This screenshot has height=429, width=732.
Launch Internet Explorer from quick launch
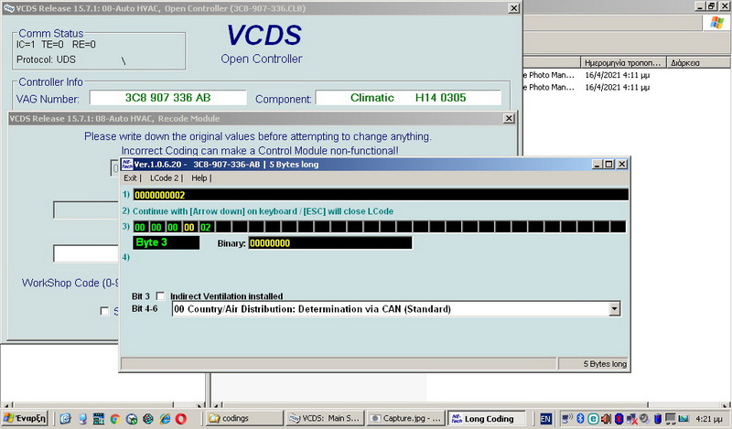[165, 419]
